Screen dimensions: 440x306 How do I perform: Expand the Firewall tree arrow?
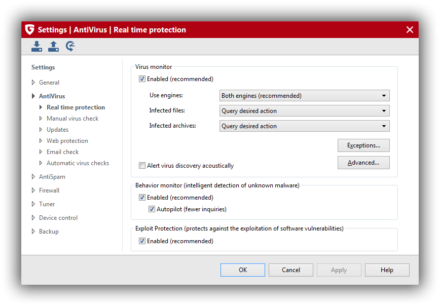tap(33, 190)
